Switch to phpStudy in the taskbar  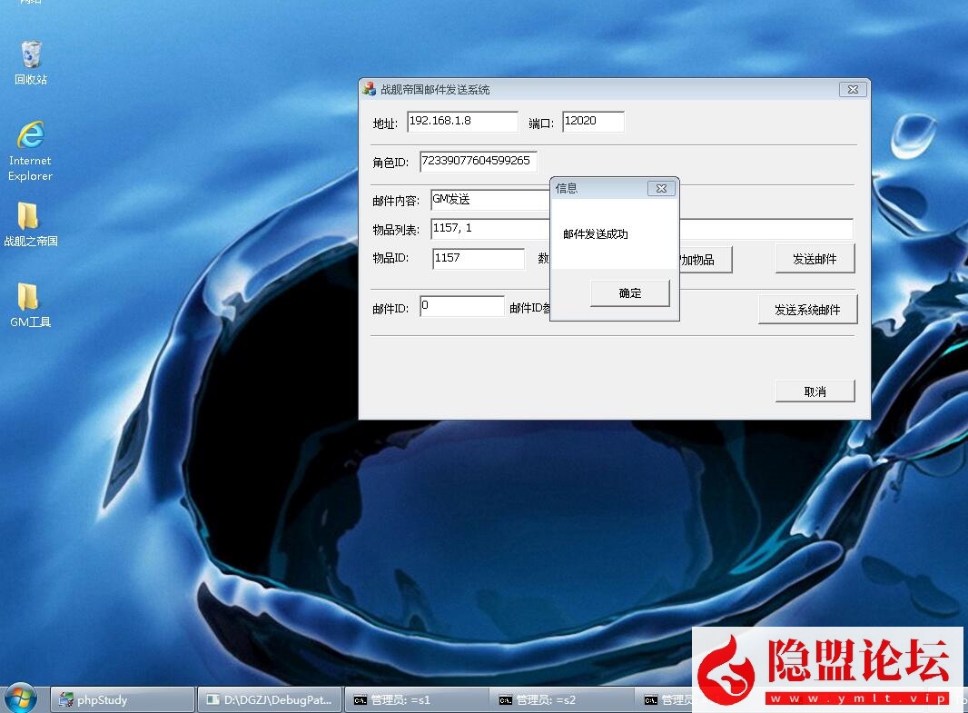point(123,700)
